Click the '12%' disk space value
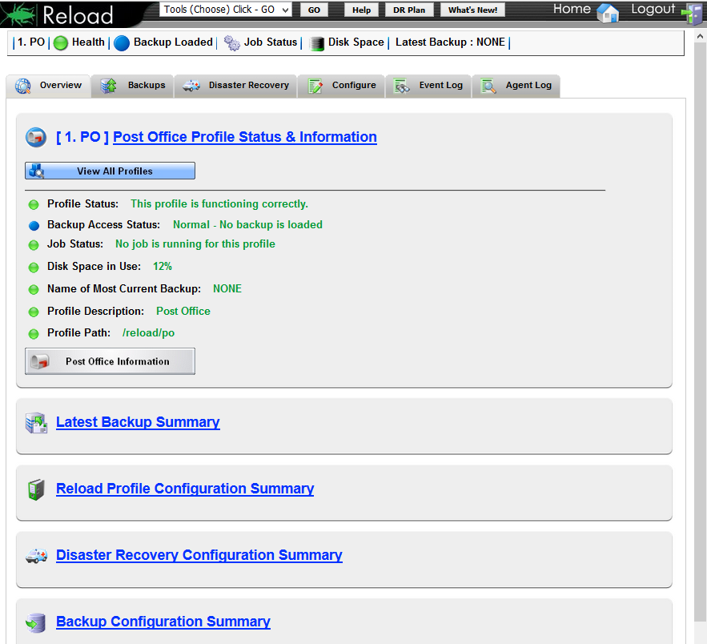This screenshot has width=707, height=644. [x=163, y=266]
